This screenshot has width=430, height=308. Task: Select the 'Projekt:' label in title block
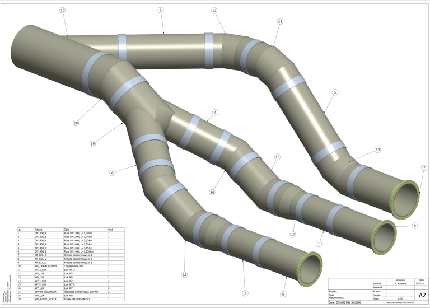333,291
